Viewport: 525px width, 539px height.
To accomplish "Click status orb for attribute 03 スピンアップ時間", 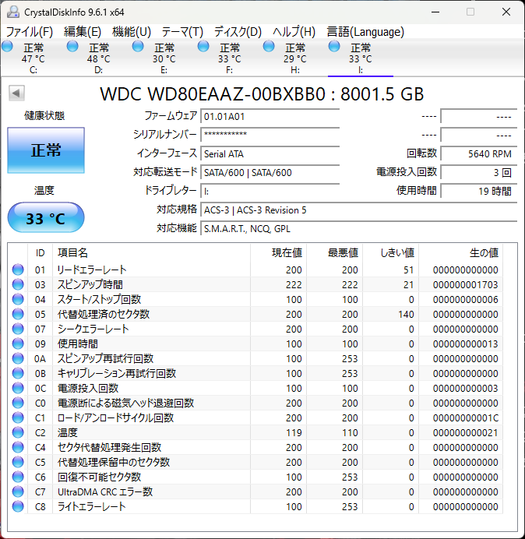I will (18, 284).
